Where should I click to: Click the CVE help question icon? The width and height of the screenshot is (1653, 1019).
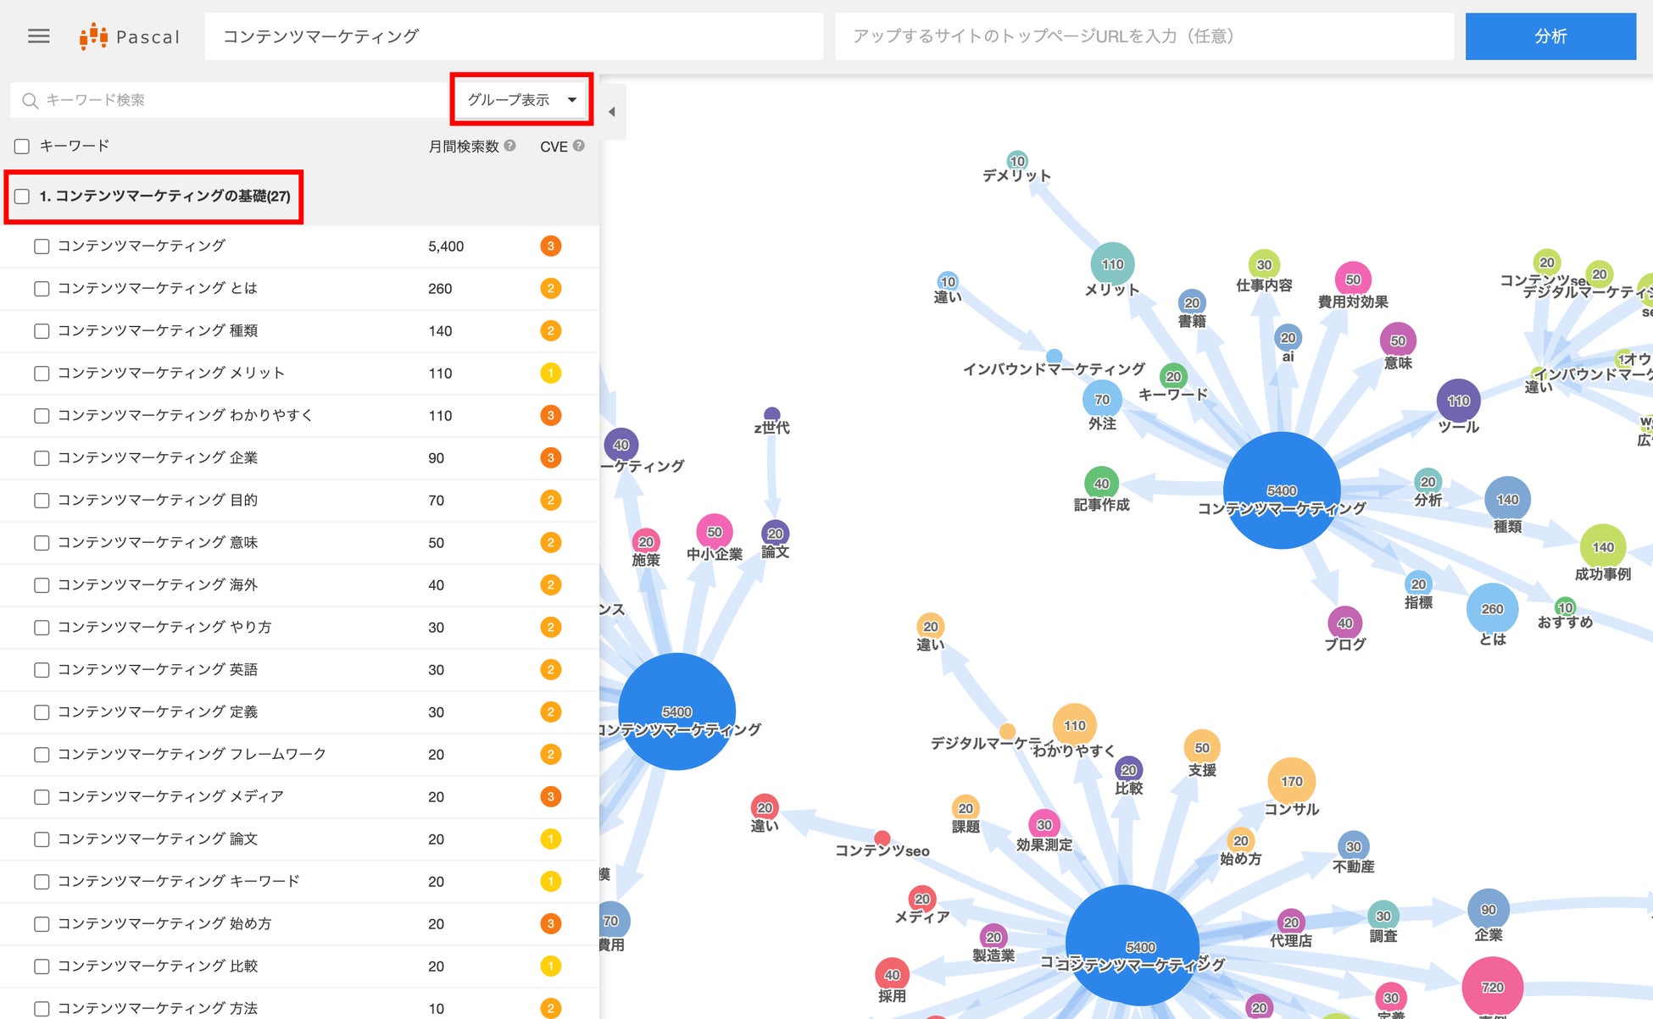click(578, 146)
